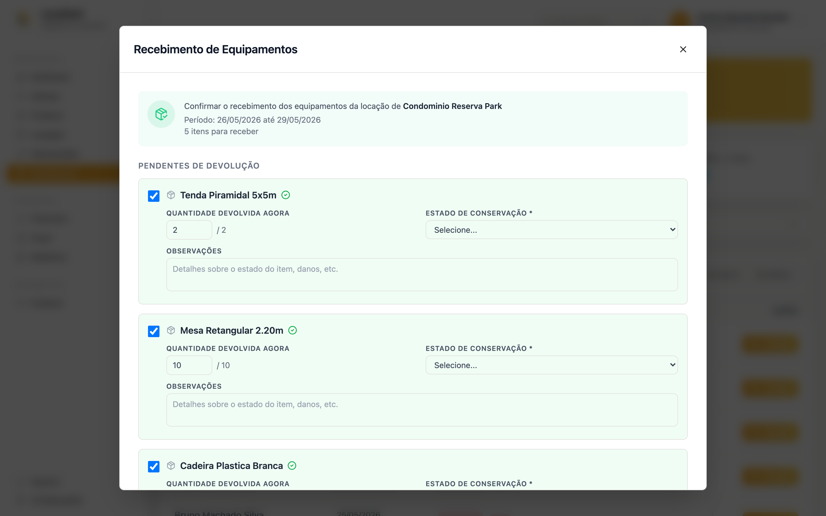The height and width of the screenshot is (516, 826).
Task: Focus the Observações box for Tenda Piramidal
Action: pos(422,275)
